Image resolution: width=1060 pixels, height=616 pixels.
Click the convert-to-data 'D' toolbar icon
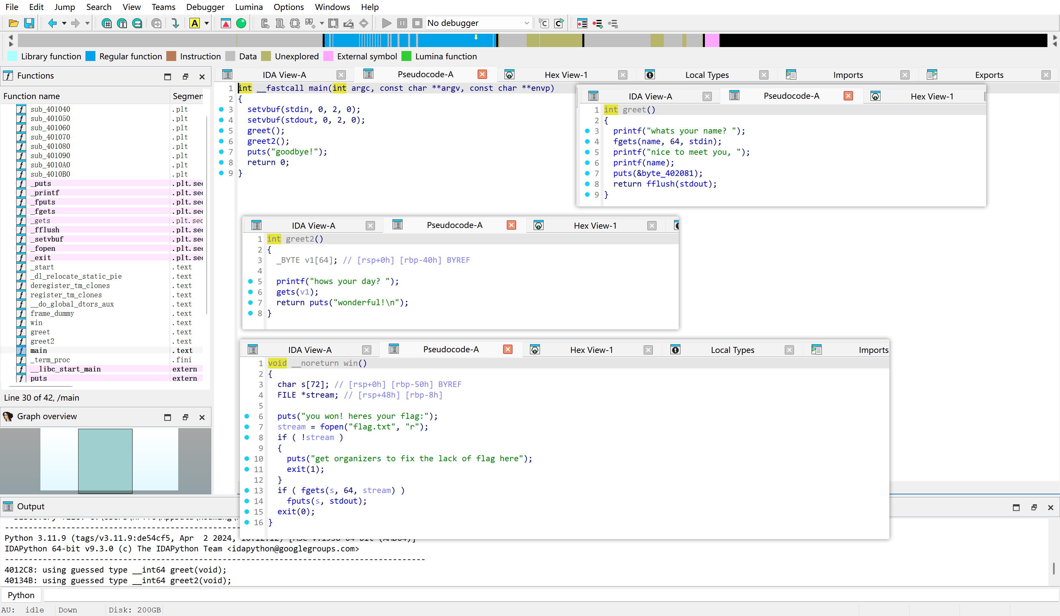pos(280,23)
